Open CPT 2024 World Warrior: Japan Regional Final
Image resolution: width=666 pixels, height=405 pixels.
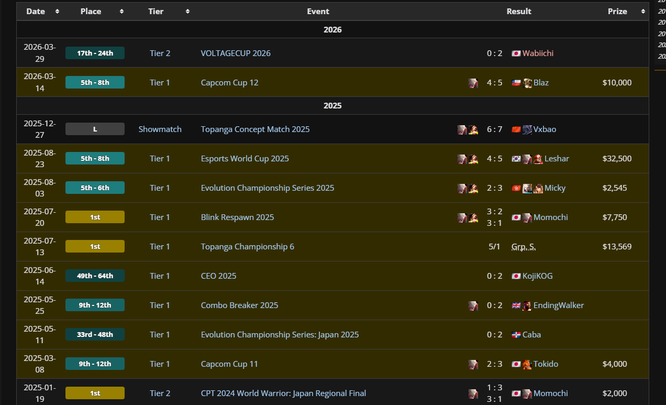click(283, 393)
